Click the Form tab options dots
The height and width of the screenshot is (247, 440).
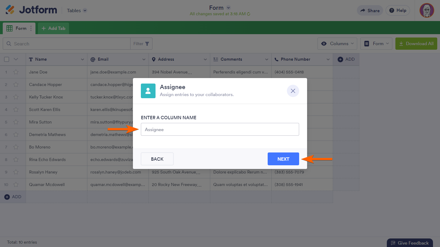(31, 28)
